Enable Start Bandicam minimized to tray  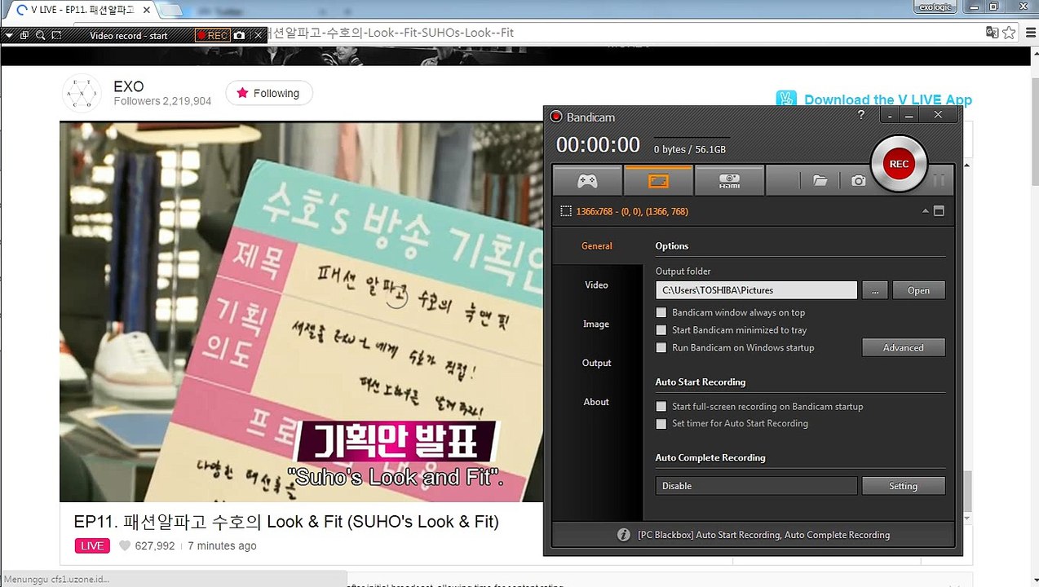[661, 330]
